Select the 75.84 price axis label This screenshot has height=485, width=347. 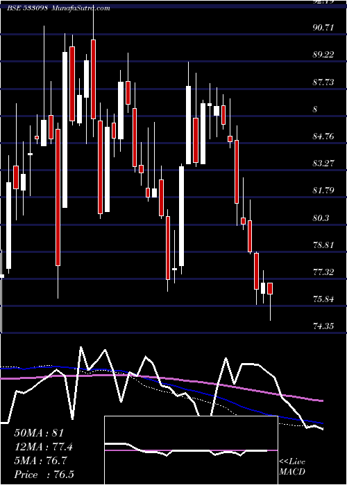tap(323, 299)
